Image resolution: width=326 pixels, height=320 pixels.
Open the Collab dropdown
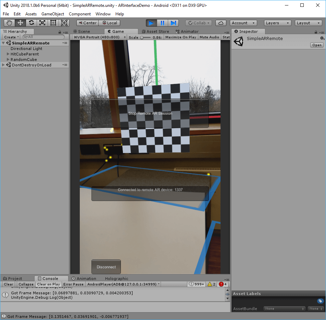coord(199,23)
